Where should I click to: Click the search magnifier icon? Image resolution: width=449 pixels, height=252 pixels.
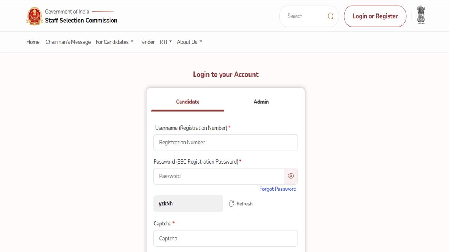click(x=330, y=16)
